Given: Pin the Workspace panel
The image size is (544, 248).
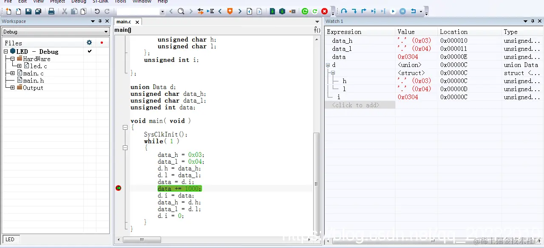Looking at the screenshot, I should pyautogui.click(x=100, y=21).
